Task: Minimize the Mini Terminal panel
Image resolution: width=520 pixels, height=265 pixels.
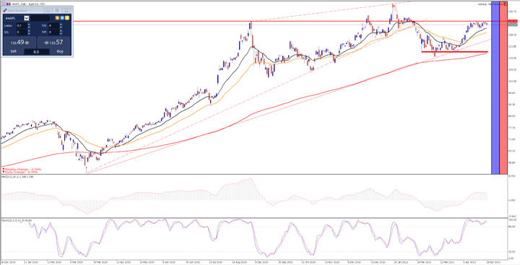Action: click(48, 11)
